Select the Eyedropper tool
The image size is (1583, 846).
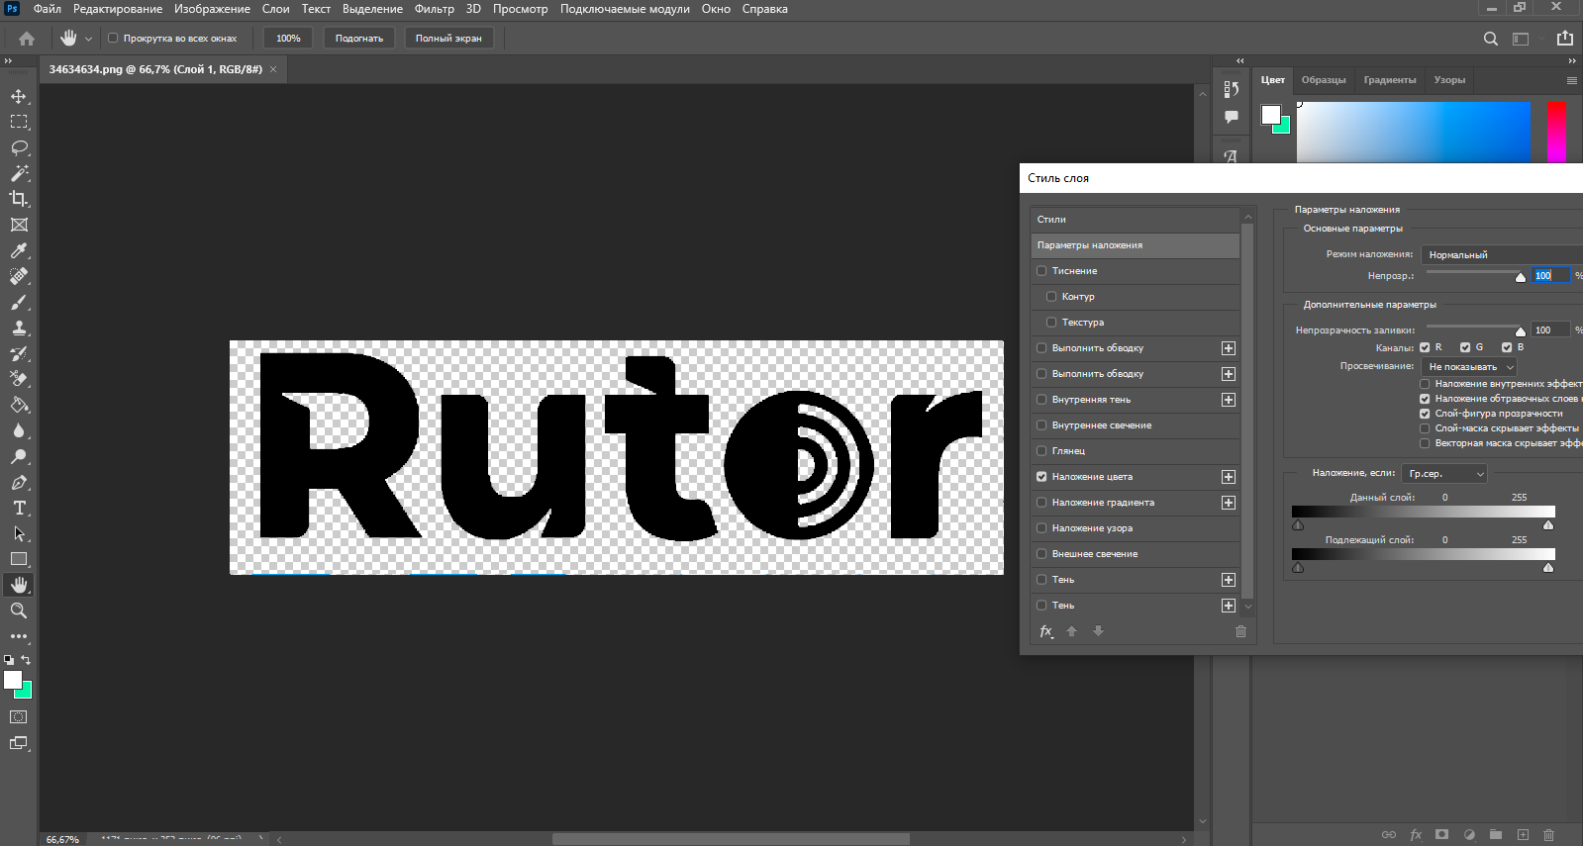pos(19,250)
